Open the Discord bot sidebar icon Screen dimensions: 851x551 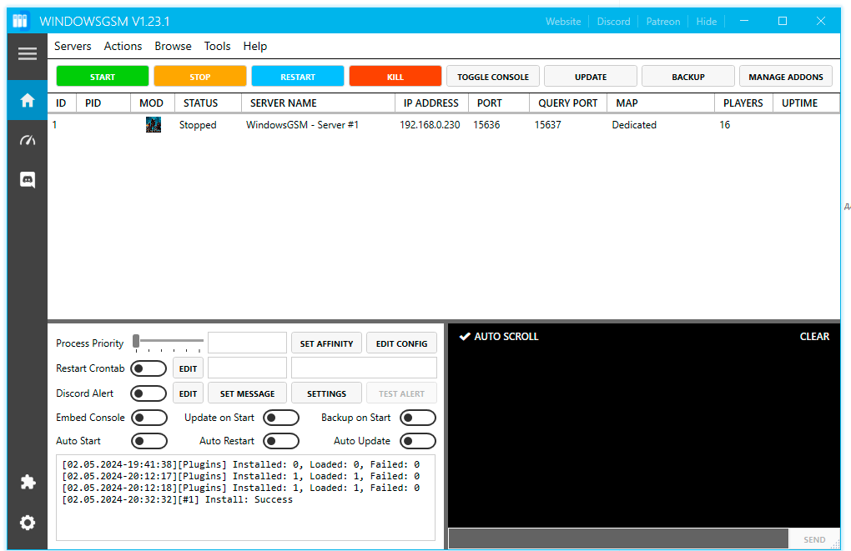[28, 179]
